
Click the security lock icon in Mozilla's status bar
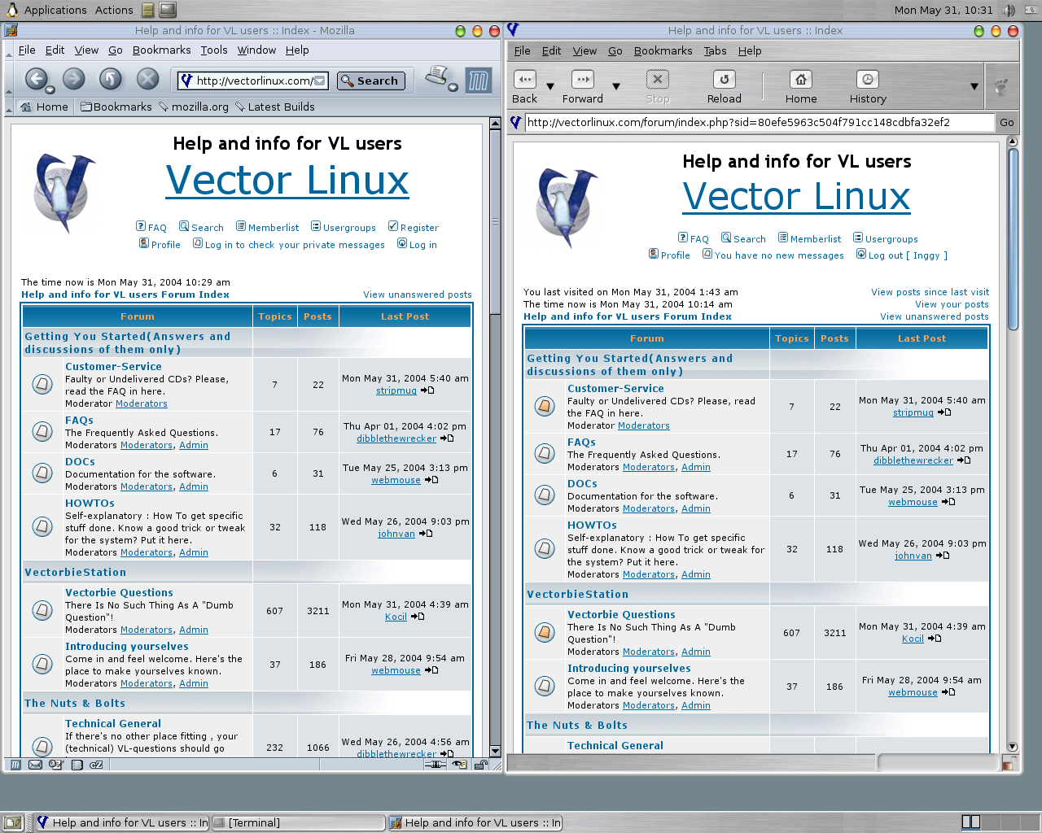pyautogui.click(x=480, y=765)
